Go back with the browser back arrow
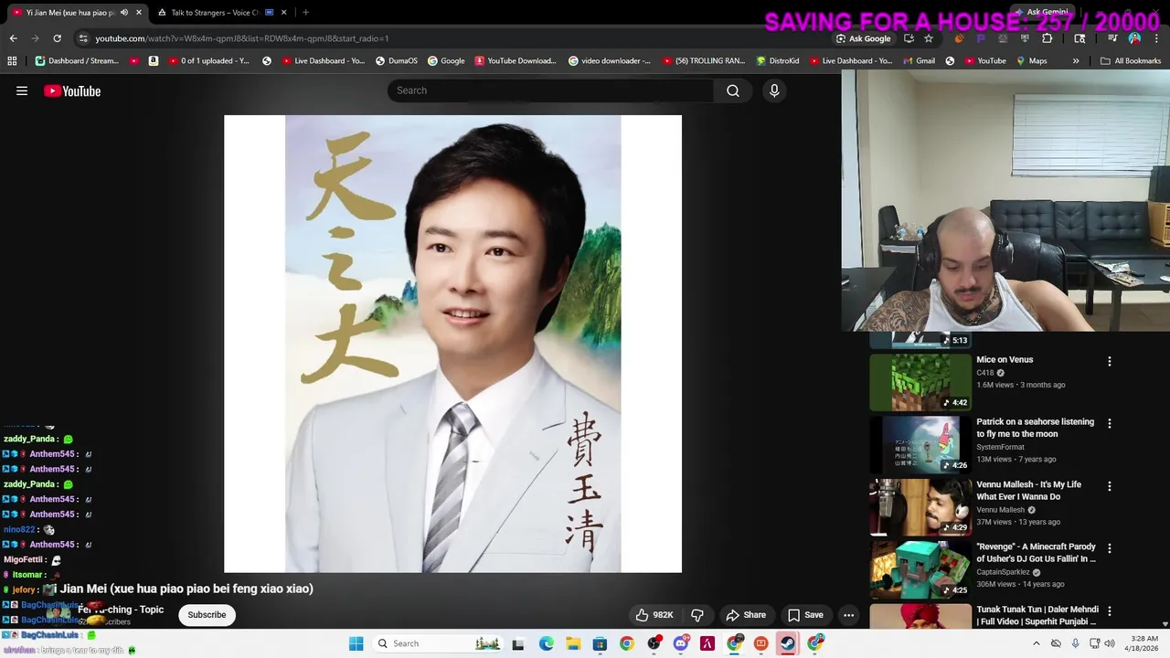Screen dimensions: 1170x658 point(13,38)
